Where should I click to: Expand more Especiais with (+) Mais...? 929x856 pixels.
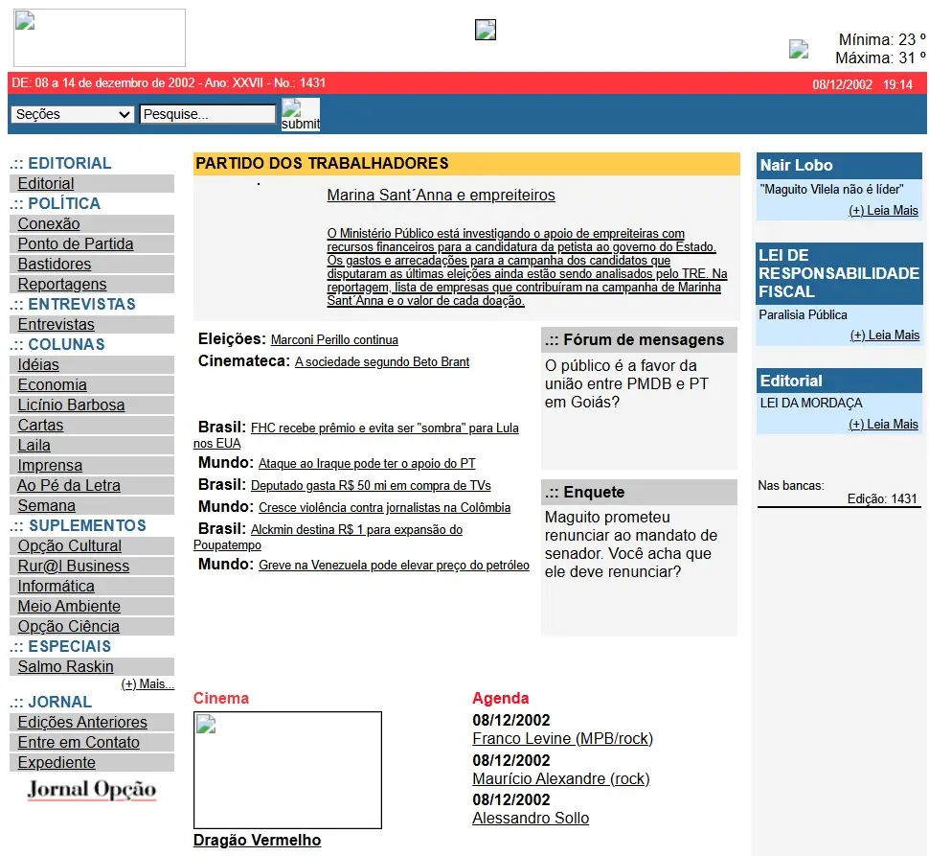[x=147, y=683]
